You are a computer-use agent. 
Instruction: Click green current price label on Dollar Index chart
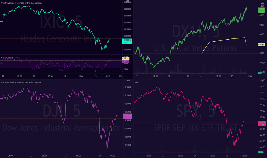coord(262,10)
